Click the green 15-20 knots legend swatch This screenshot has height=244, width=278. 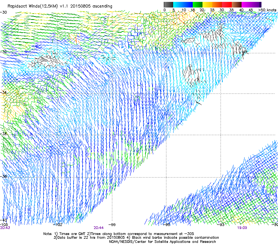pyautogui.click(x=198, y=5)
